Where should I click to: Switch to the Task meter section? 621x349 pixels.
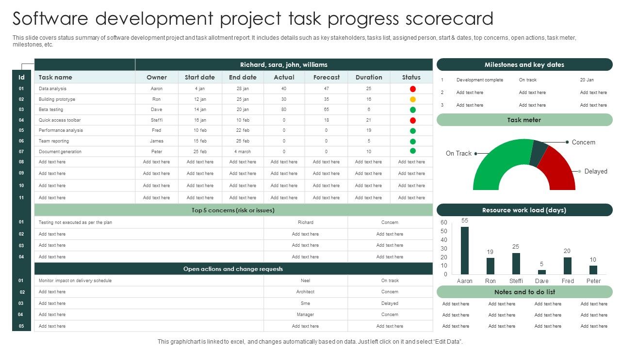524,120
